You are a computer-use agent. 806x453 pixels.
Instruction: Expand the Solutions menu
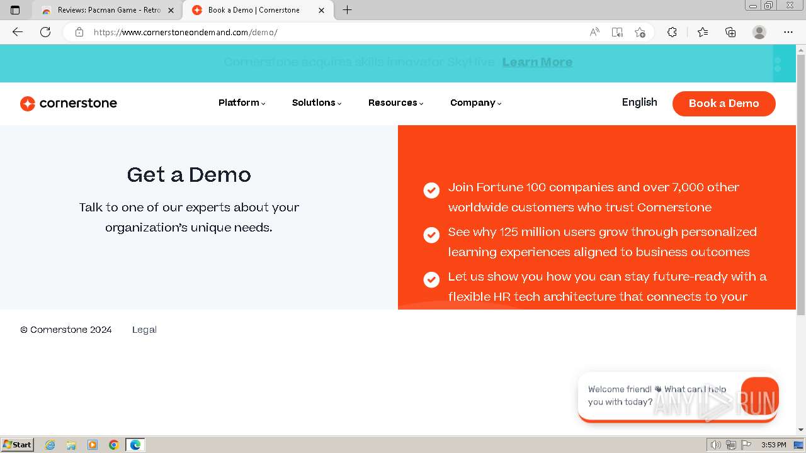point(317,103)
